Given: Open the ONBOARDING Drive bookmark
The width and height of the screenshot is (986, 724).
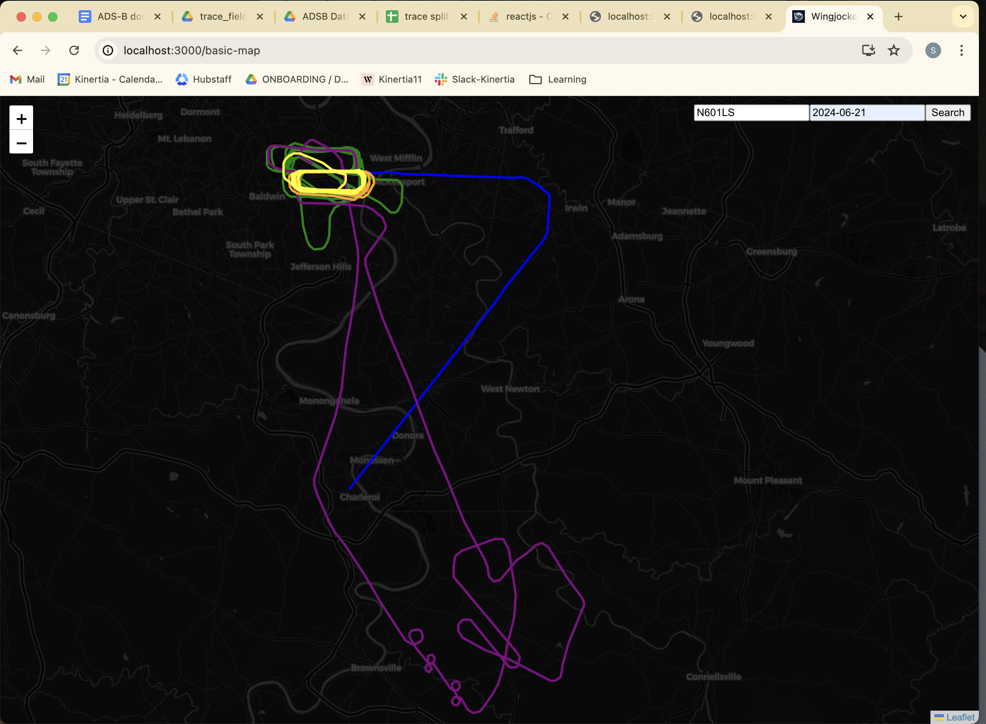Looking at the screenshot, I should click(297, 79).
